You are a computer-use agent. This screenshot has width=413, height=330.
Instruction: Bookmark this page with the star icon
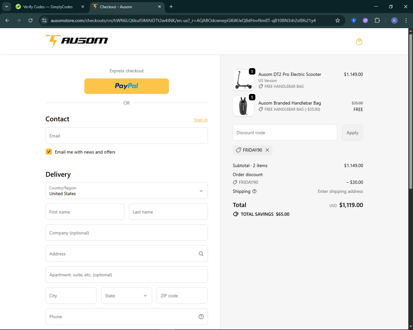pyautogui.click(x=338, y=20)
